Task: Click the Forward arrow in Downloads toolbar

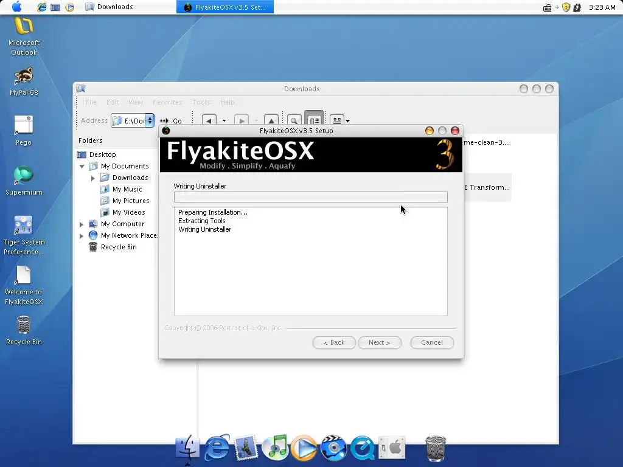Action: 242,120
